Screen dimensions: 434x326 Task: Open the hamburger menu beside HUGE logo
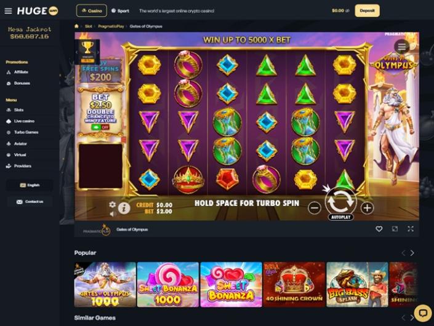8,11
